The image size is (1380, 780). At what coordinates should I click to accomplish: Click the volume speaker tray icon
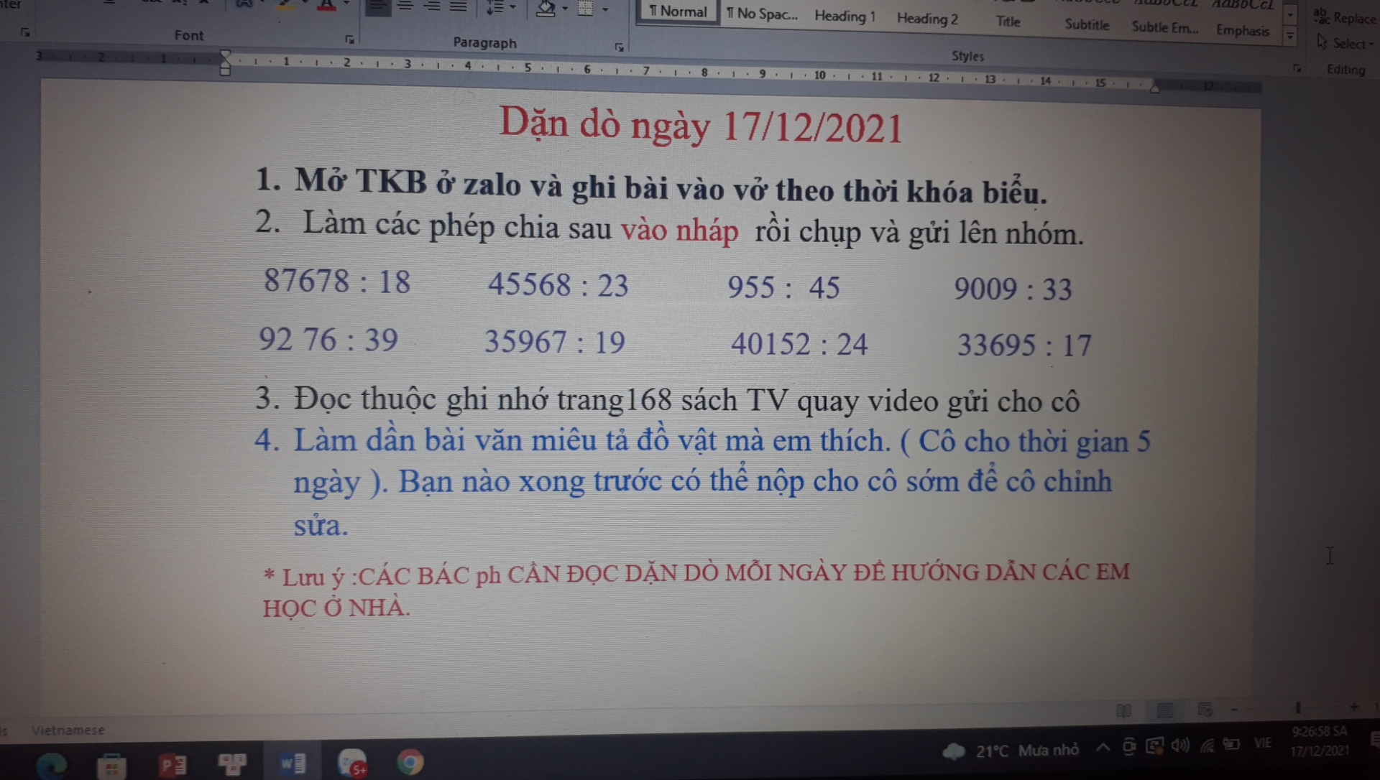click(x=1179, y=746)
